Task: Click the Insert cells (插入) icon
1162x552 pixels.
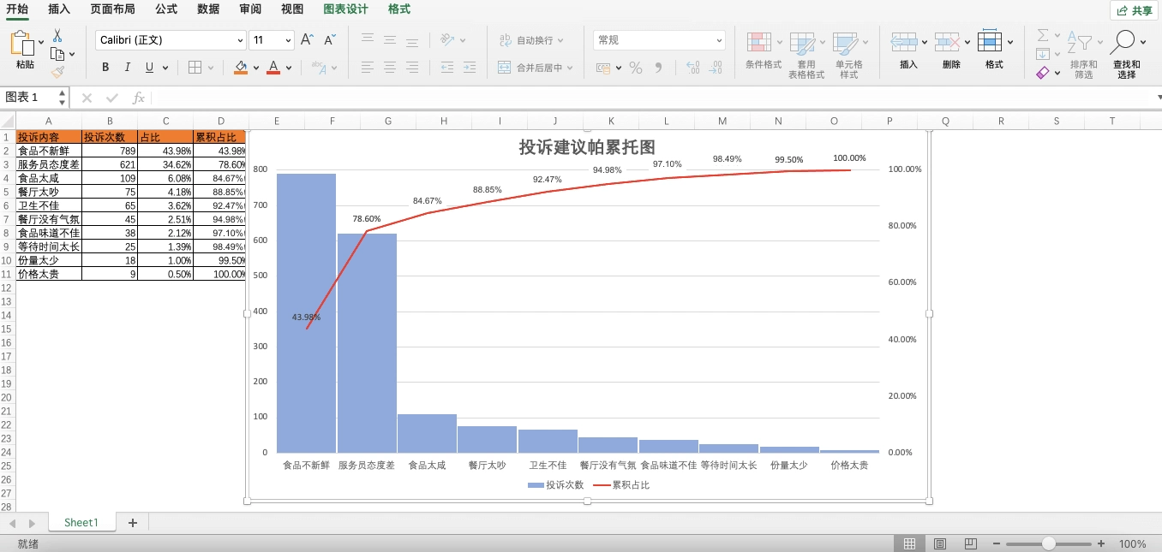Action: [x=904, y=41]
